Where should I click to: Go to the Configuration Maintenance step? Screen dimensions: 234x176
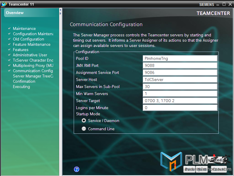[33, 34]
